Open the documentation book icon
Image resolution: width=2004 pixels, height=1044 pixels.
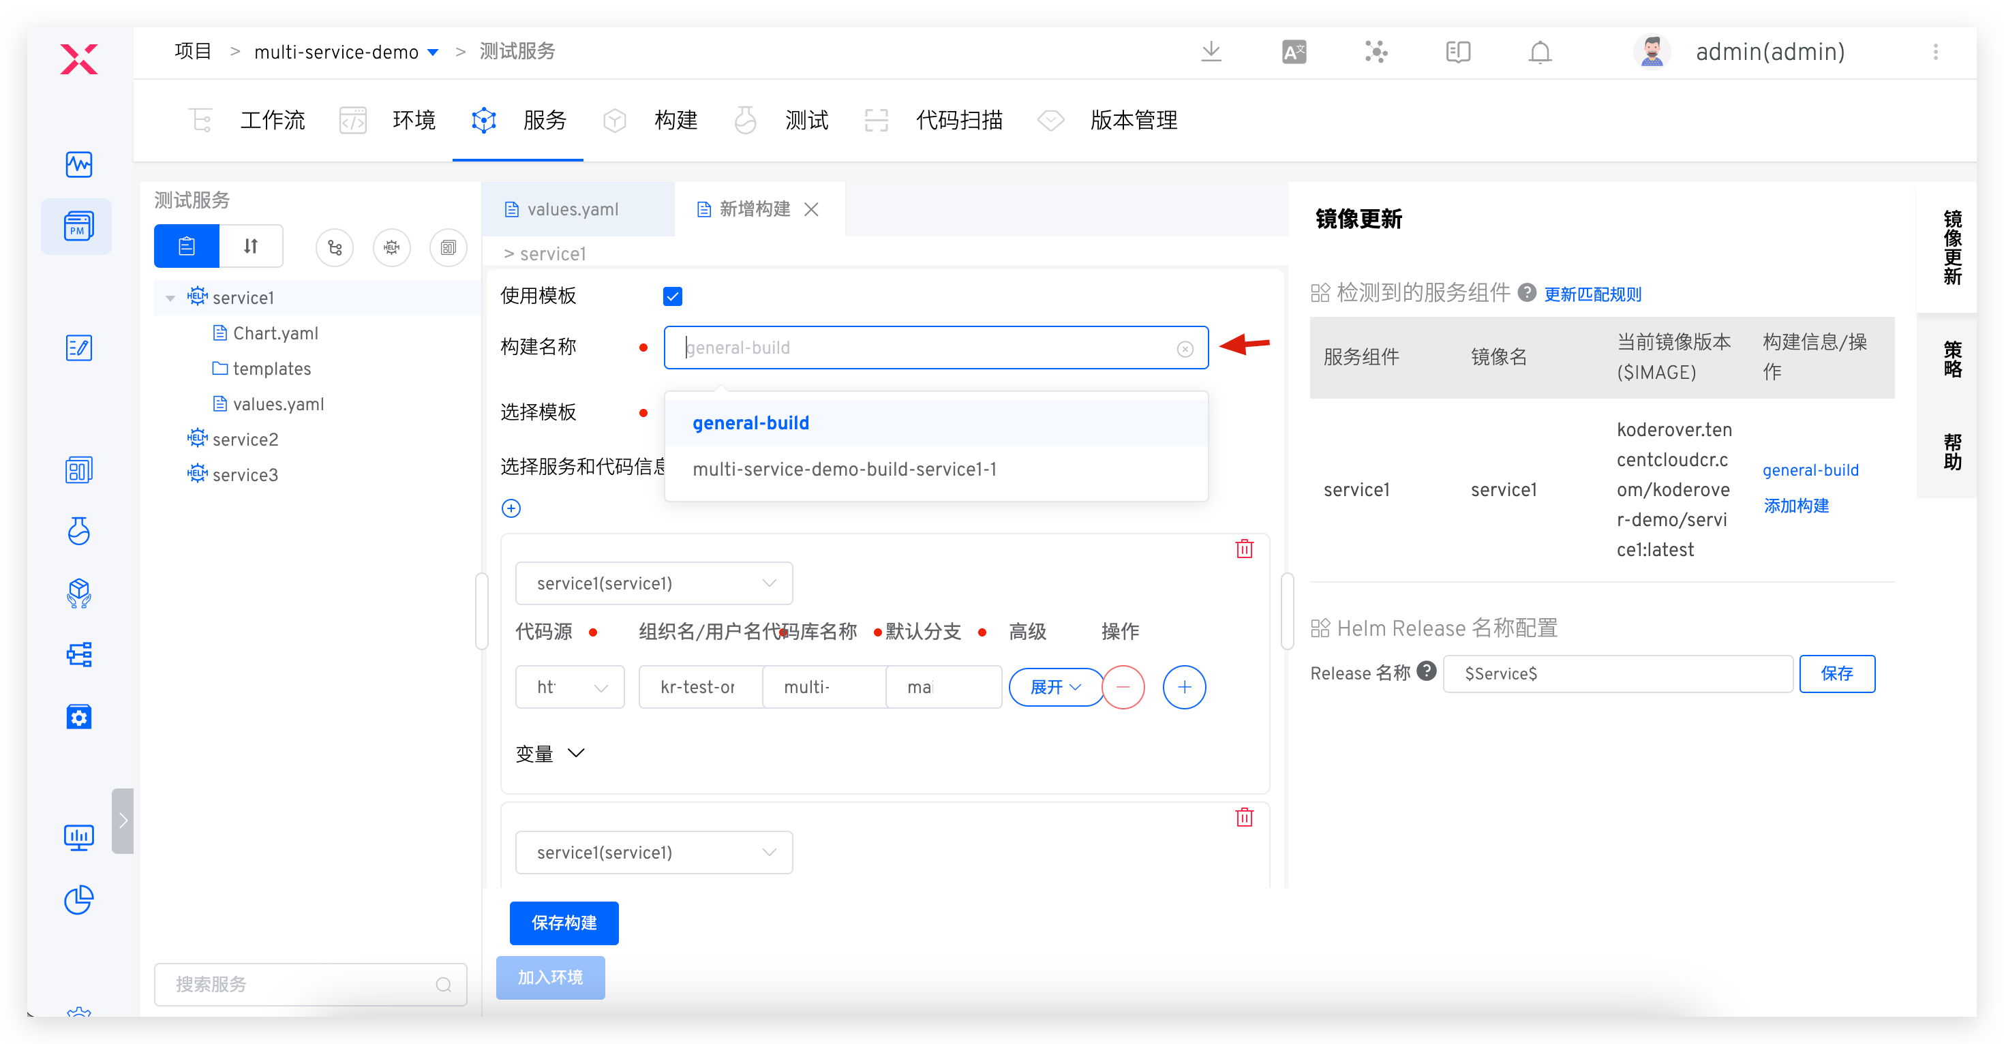coord(1458,52)
